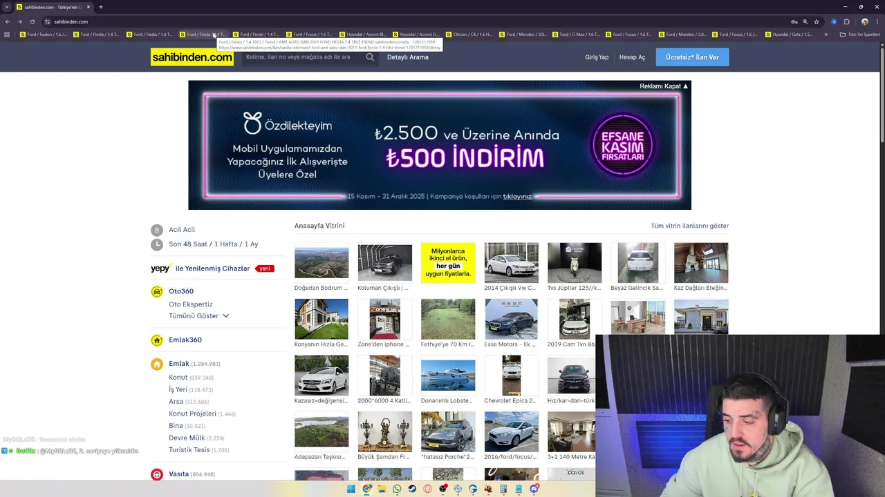This screenshot has height=497, width=885.
Task: Open Detaylı Arama advanced search
Action: pyautogui.click(x=408, y=57)
